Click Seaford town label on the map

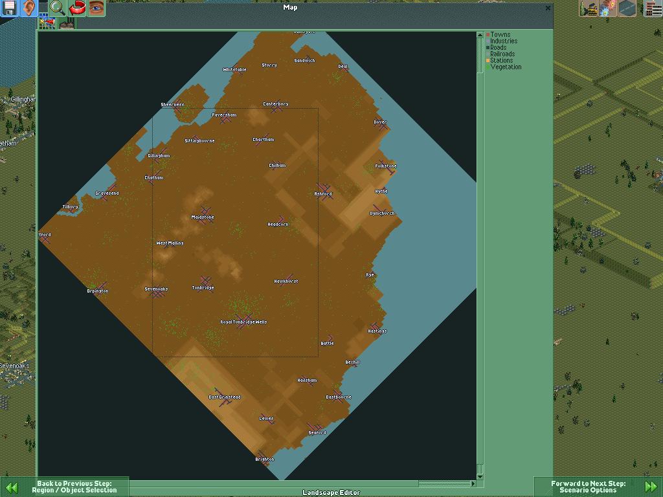(317, 433)
